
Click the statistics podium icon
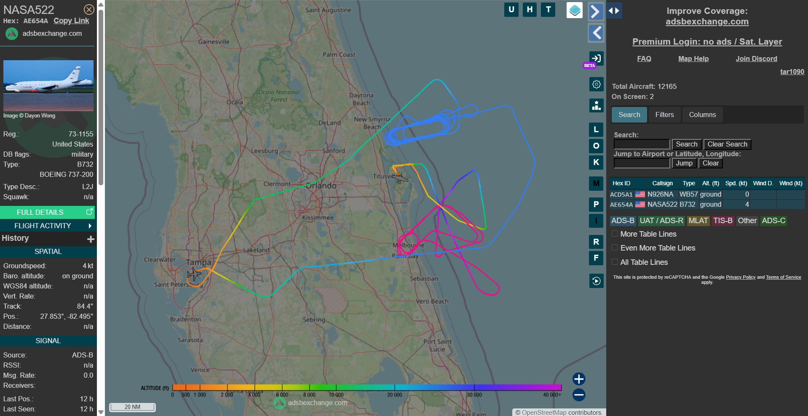click(596, 106)
